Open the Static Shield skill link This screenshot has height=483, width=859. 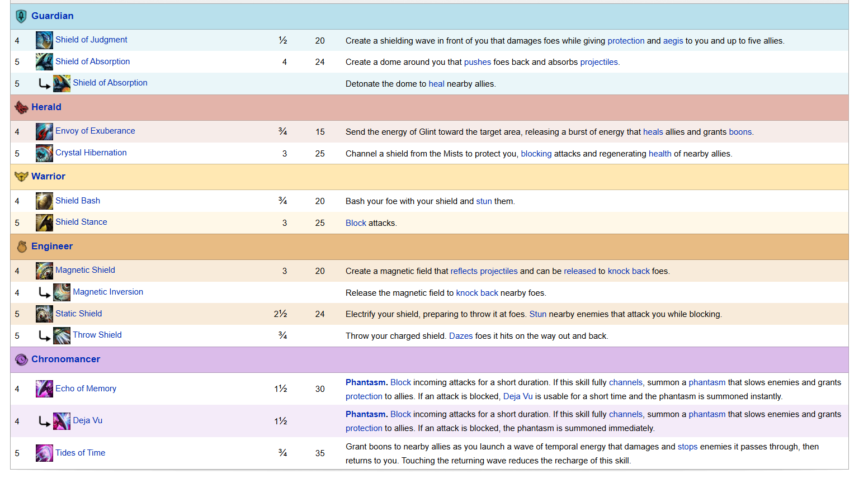point(78,314)
